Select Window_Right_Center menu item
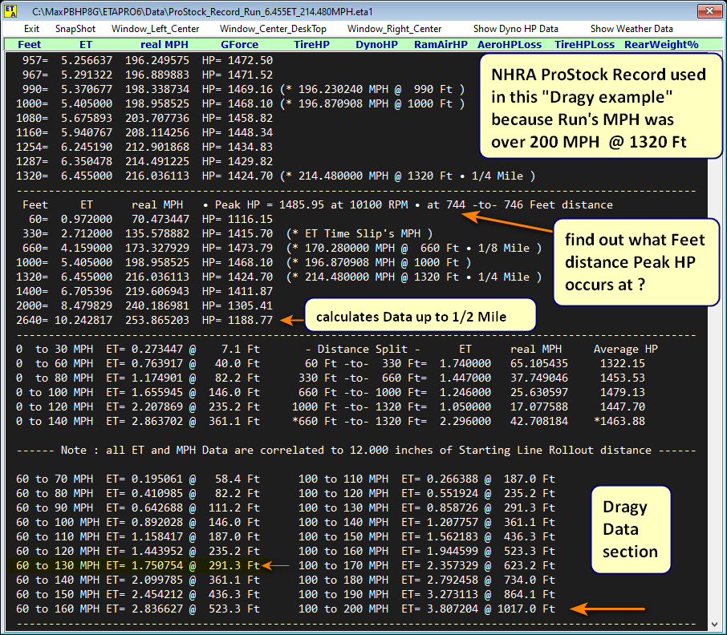Image resolution: width=727 pixels, height=635 pixels. [x=394, y=29]
